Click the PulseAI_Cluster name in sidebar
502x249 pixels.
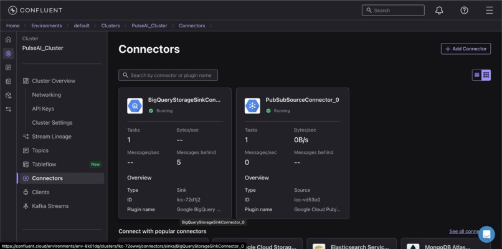pyautogui.click(x=42, y=48)
